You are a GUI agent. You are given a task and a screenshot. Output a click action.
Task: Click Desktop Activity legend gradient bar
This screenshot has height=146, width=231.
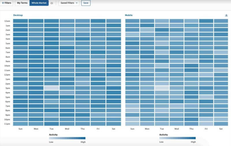67,138
